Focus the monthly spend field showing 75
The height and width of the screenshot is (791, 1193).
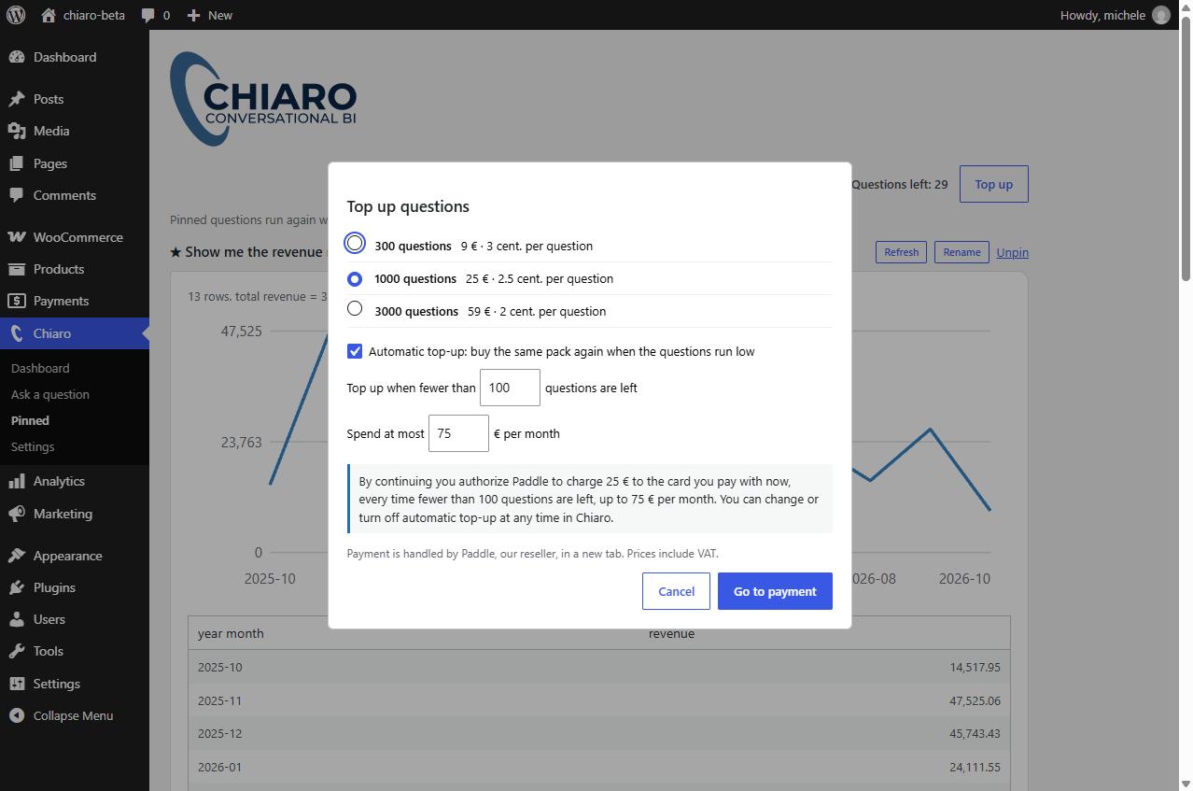tap(458, 433)
